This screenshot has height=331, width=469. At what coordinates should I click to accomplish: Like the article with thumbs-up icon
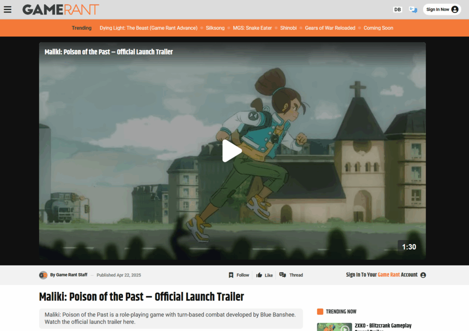point(259,275)
